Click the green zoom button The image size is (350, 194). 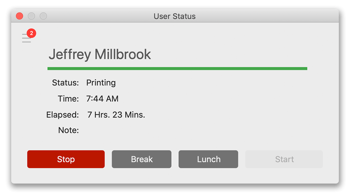click(x=43, y=16)
